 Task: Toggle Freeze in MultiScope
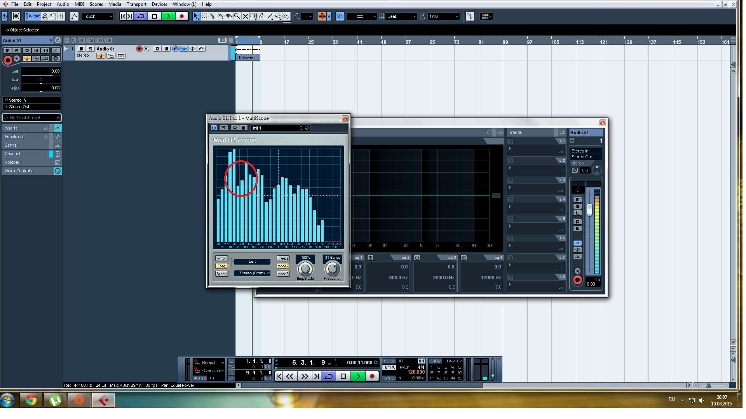[283, 258]
